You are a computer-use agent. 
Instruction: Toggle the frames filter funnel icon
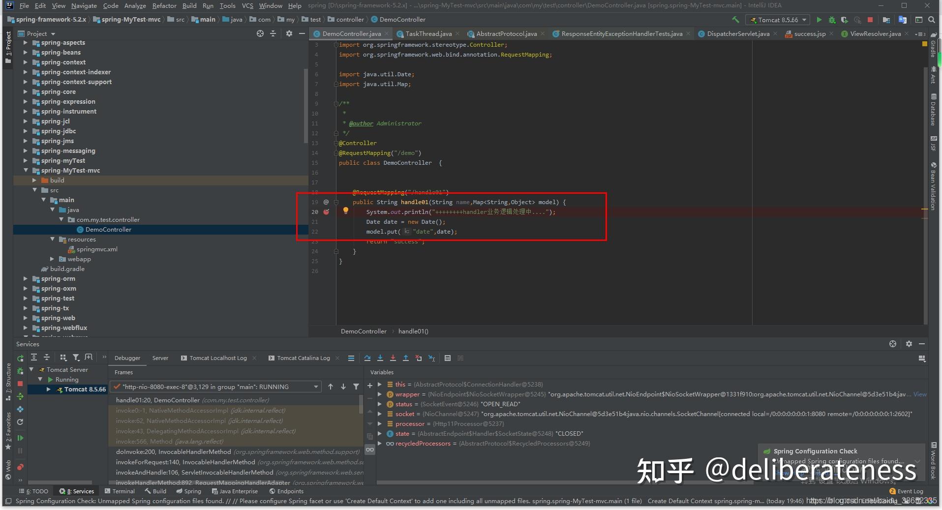click(x=356, y=387)
